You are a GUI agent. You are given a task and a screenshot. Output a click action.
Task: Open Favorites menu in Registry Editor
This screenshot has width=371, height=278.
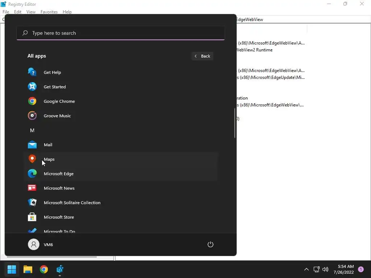(49, 12)
